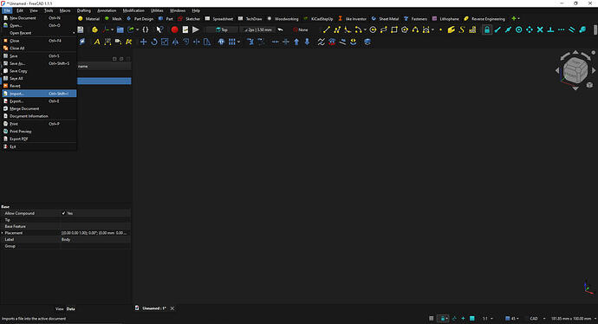598x324 pixels.
Task: Click the Draft Scale tool icon
Action: 165,42
